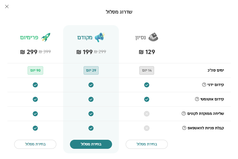Click the פרימיום plan title
Screen dimensions: 238x159
click(x=29, y=37)
